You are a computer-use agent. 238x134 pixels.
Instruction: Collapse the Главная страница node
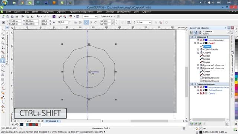click(192, 84)
